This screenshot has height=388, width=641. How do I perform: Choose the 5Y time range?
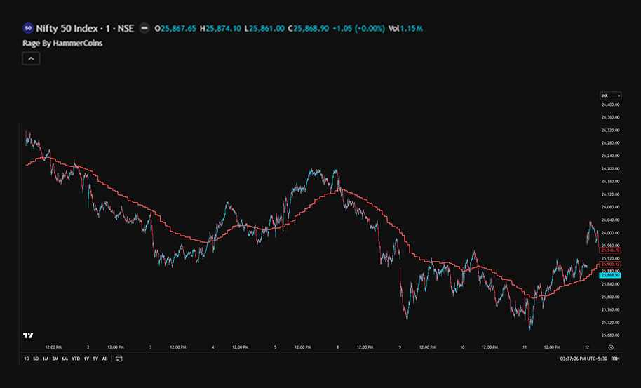[x=95, y=359]
